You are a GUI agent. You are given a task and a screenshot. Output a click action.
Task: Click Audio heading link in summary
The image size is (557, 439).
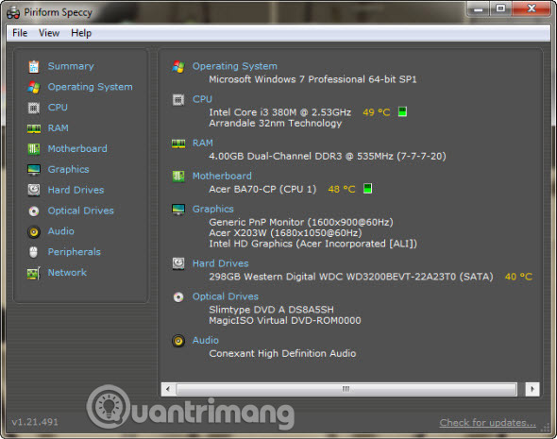[206, 340]
